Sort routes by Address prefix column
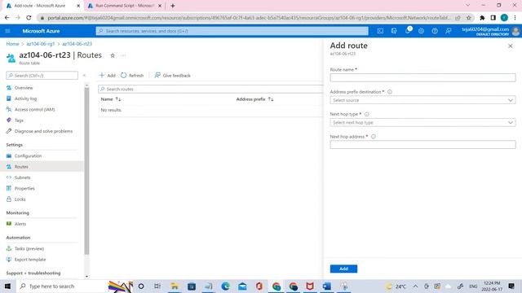Screen dimensions: 522x293 254,99
